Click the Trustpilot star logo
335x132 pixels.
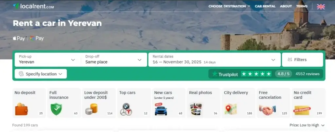point(215,74)
